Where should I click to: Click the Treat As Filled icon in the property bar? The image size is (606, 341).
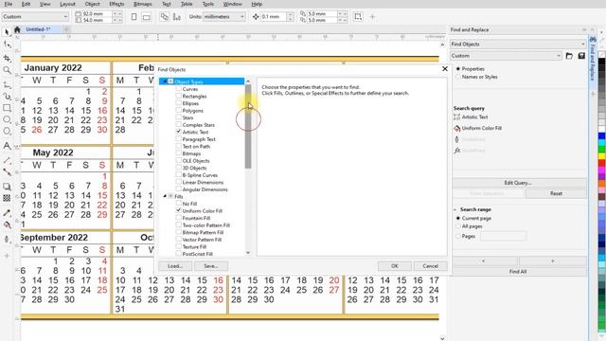[x=358, y=17]
